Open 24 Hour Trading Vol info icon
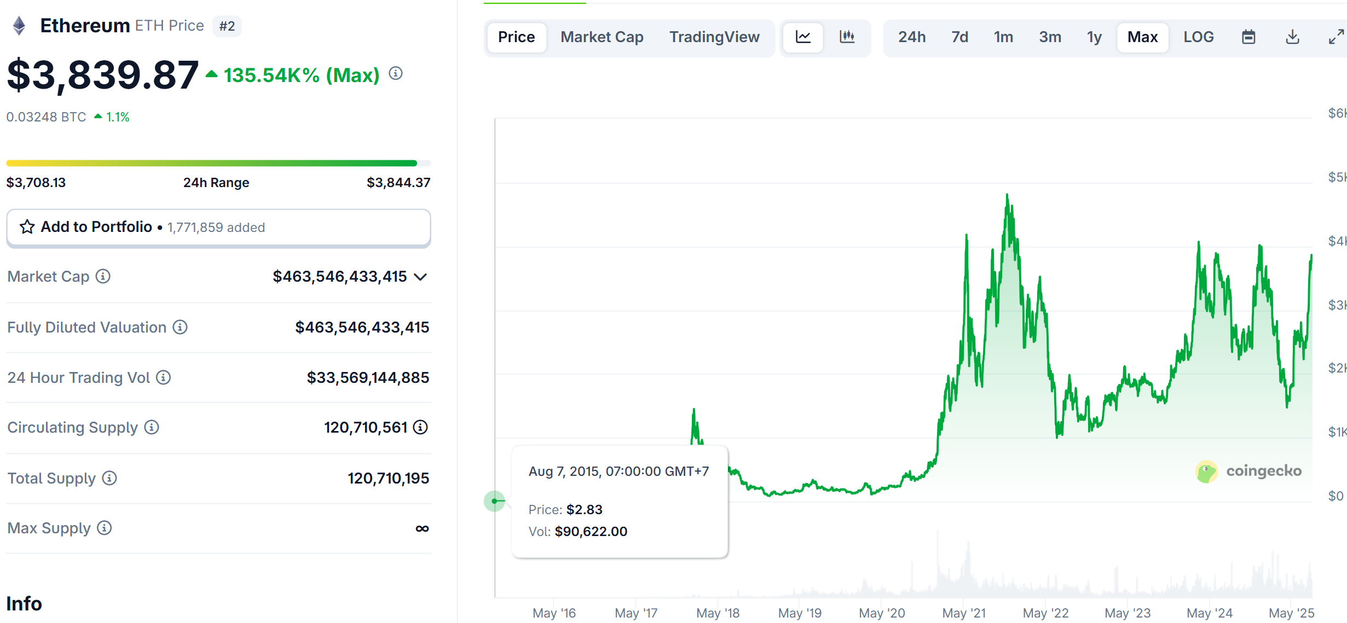1347x623 pixels. click(x=163, y=377)
